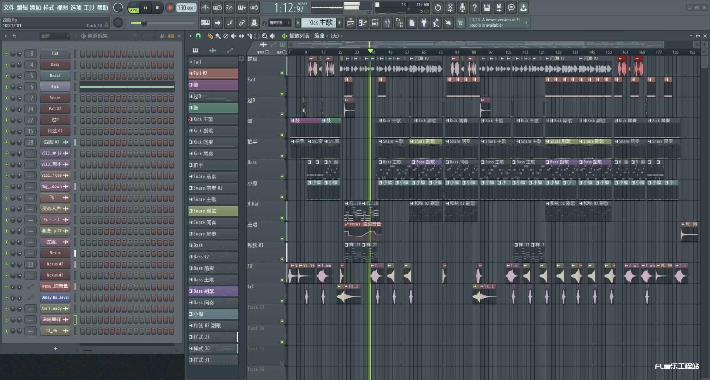Open the 栅格线 snap dropdown

click(x=280, y=23)
